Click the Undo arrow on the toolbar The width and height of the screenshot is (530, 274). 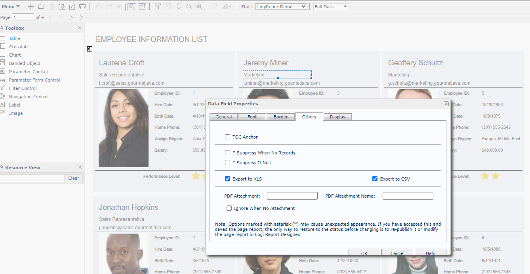tap(99, 6)
